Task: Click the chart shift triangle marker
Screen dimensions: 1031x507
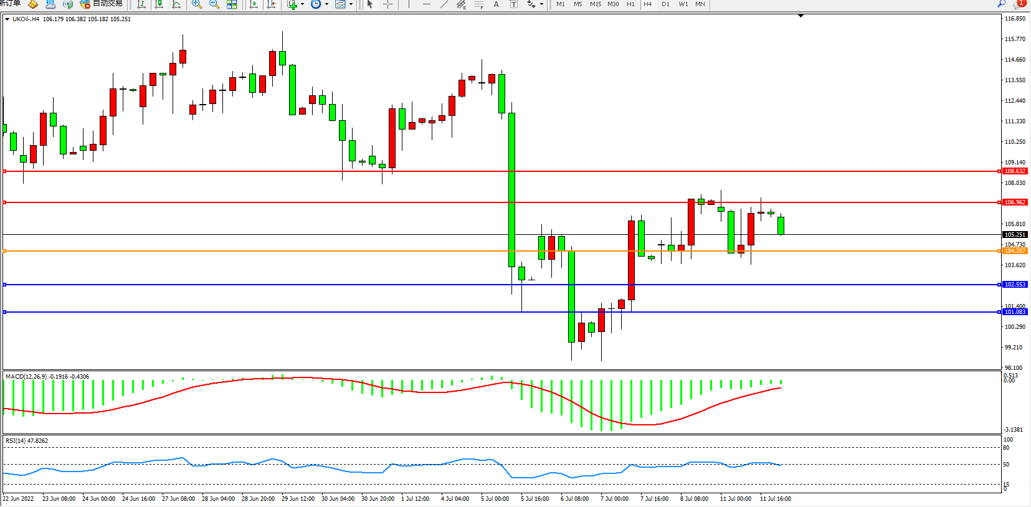Action: click(x=801, y=16)
